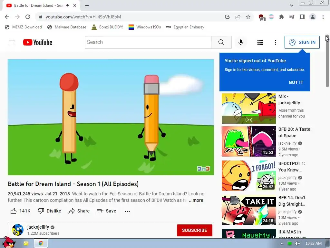Viewport: 330px width, 248px height.
Task: Like the video with the 141K thumbs-up
Action: [x=20, y=211]
